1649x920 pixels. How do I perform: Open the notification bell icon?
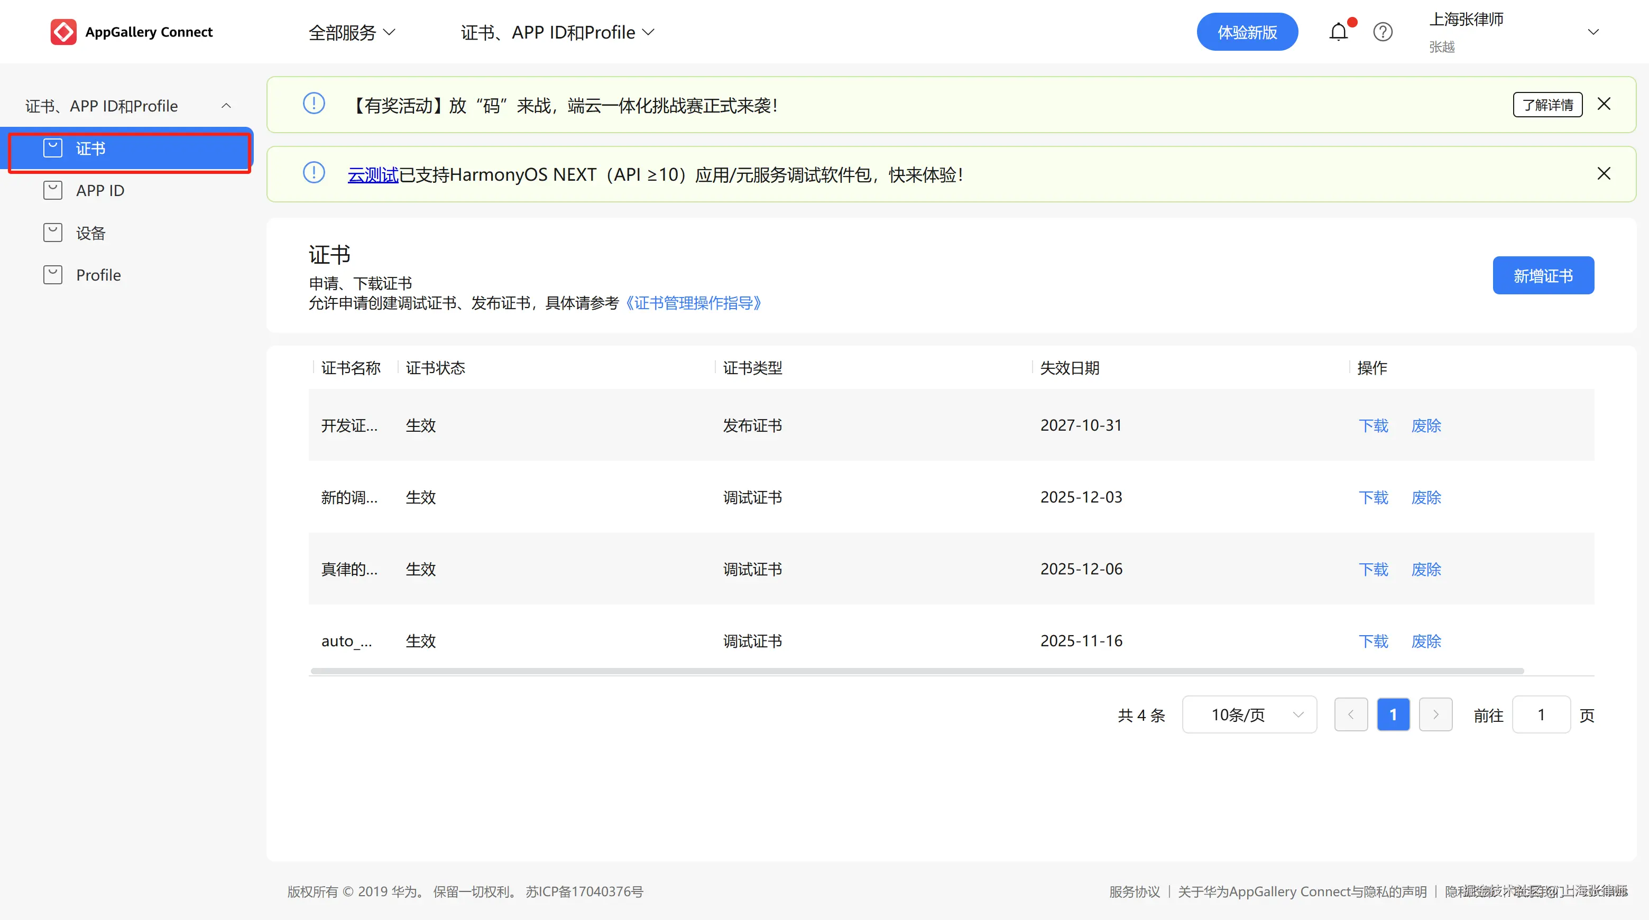pos(1338,31)
